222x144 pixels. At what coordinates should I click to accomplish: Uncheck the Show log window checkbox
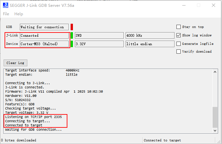tap(178, 35)
